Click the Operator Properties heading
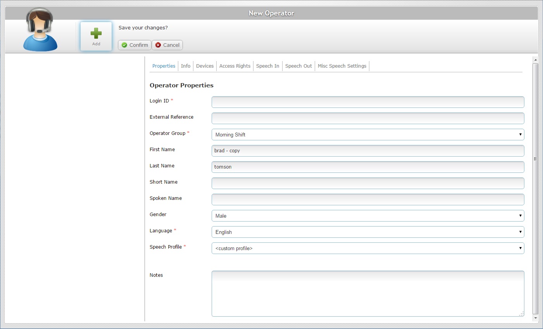 [181, 85]
